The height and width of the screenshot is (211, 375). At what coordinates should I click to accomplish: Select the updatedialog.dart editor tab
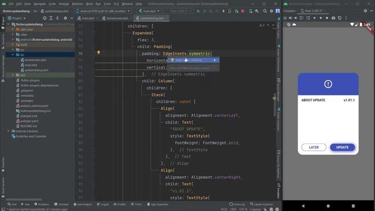click(151, 18)
